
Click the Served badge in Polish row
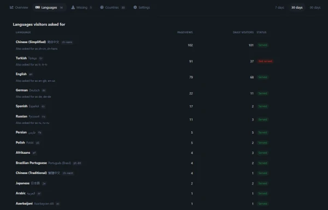[262, 143]
